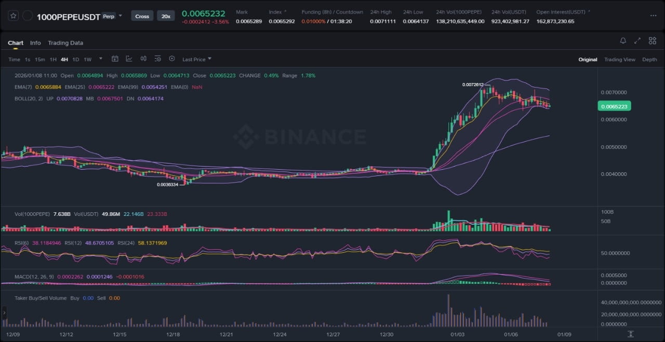This screenshot has height=342, width=665.
Task: Click the RSI(24) value 58.1371969
Action: [x=153, y=242]
